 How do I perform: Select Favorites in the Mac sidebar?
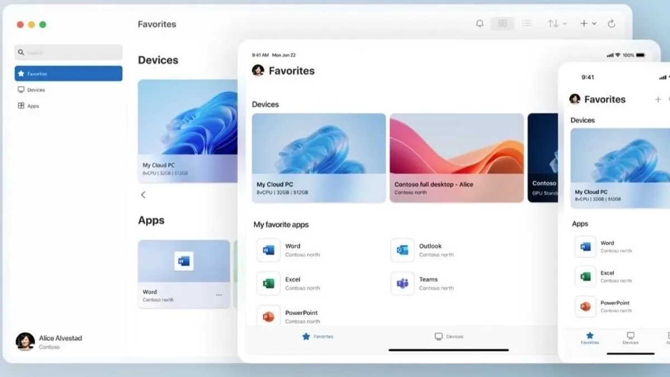pos(69,73)
